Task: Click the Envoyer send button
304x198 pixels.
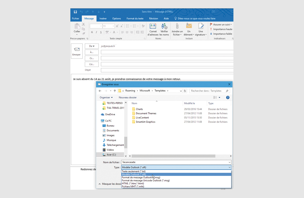Action: [77, 51]
